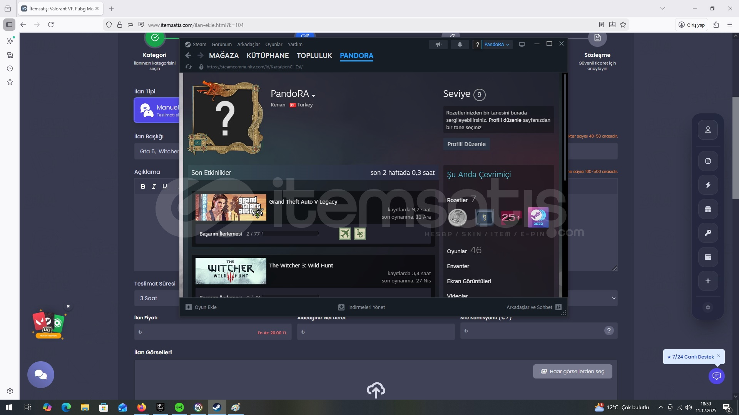739x415 pixels.
Task: Click the Hazır görsellerden seç button
Action: click(x=572, y=371)
